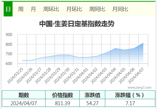This screenshot has width=157, height=109.
Task: Click the 2024/04/04 x-axis date label
Action: (x=108, y=76)
